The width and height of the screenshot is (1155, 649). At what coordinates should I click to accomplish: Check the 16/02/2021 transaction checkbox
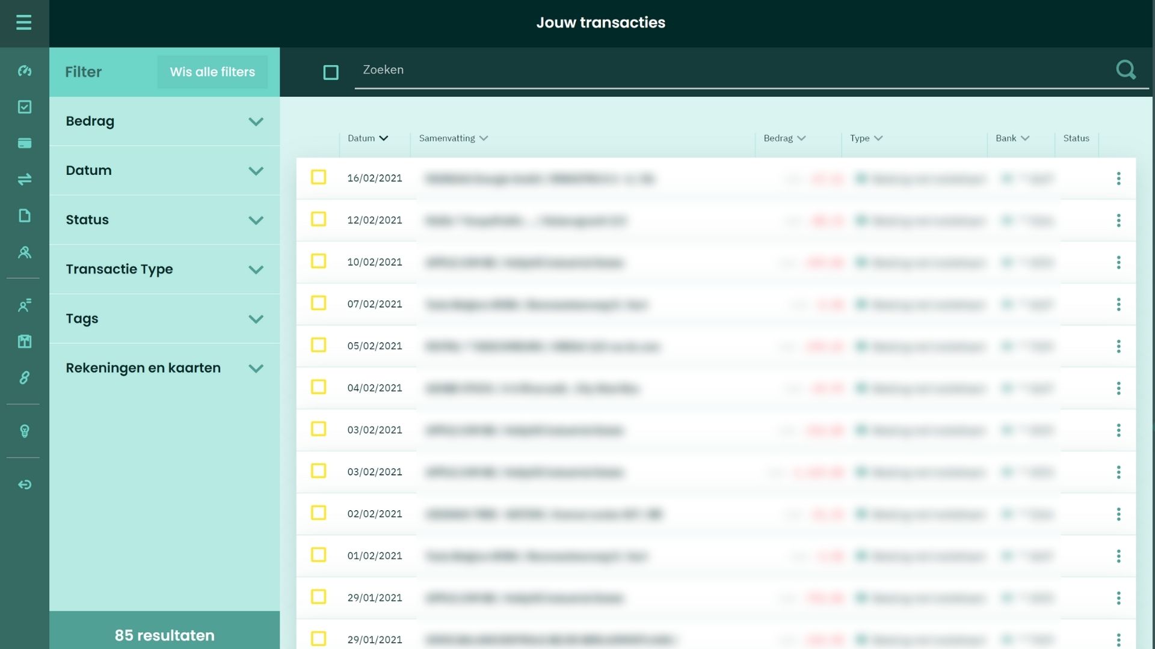(318, 177)
